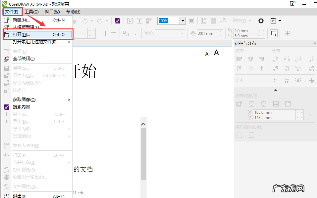Image resolution: width=317 pixels, height=198 pixels.
Task: Open the CorelDRAW Options gear icon
Action: (261, 20)
